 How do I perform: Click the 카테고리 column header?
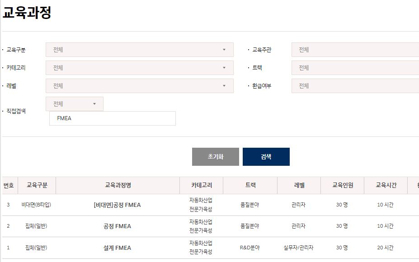click(202, 185)
